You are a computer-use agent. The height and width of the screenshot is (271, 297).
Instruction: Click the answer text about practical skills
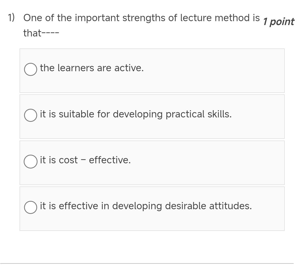136,114
